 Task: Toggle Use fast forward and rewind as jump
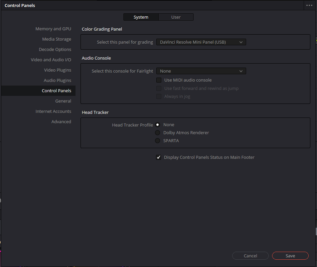tap(159, 89)
